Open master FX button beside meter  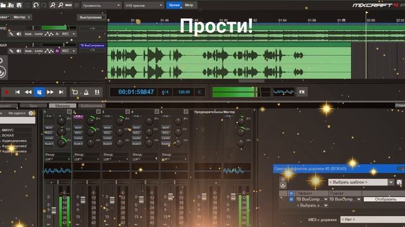[x=302, y=92]
